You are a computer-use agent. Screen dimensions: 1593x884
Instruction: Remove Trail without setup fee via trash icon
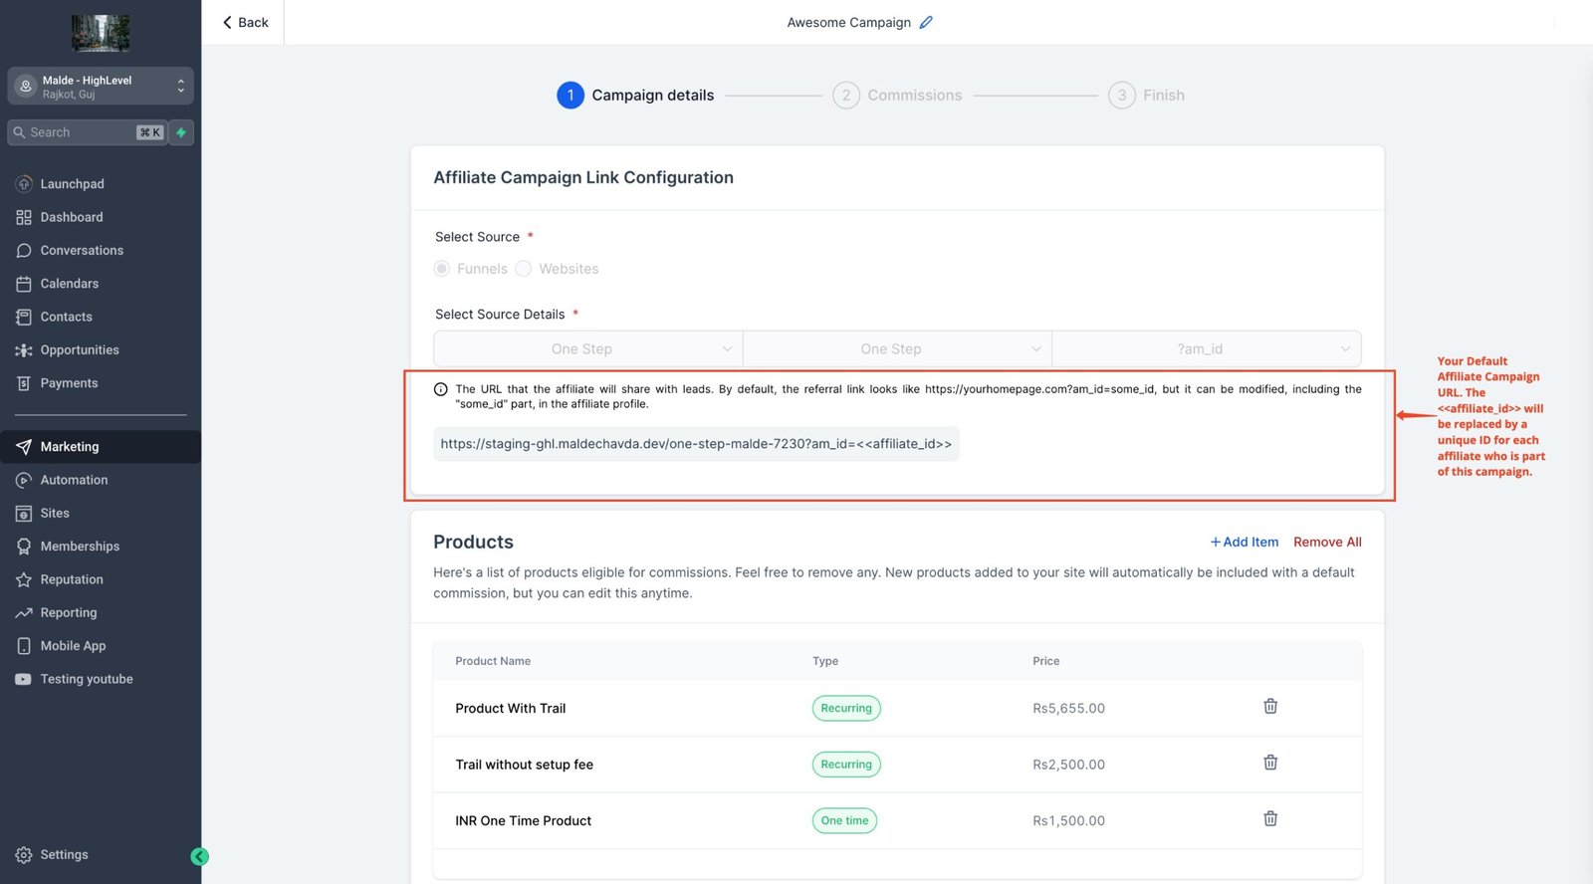1270,763
